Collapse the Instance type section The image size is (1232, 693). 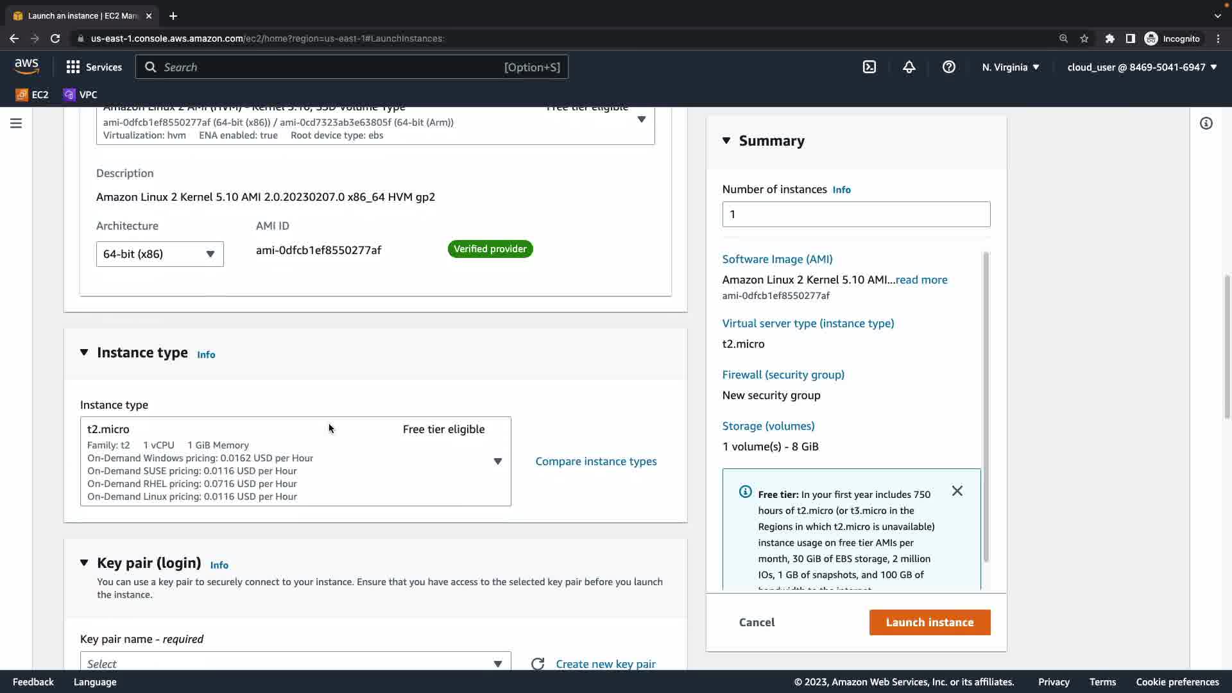84,352
